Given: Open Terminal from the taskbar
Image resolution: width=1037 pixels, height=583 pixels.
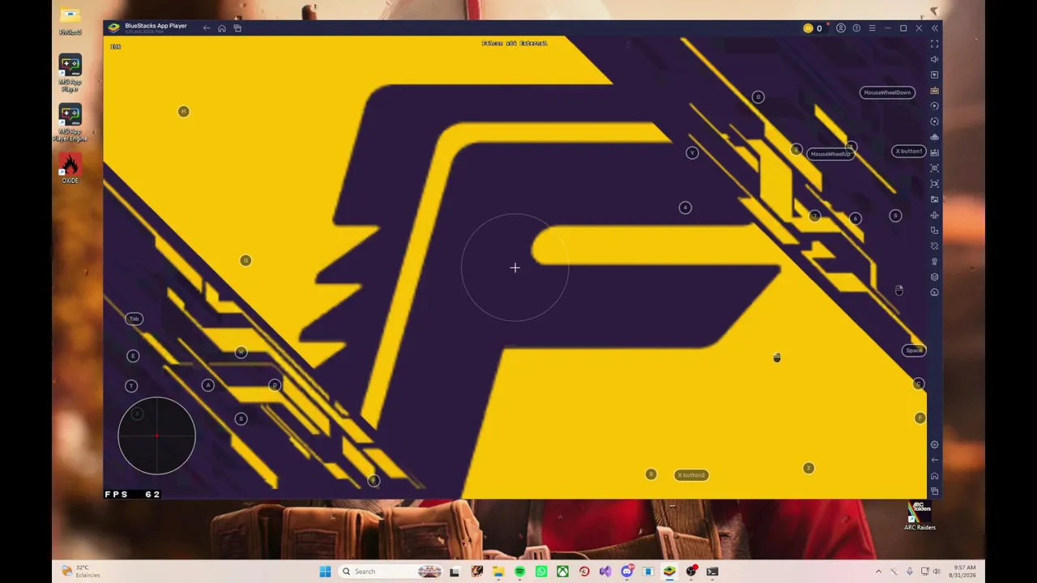Looking at the screenshot, I should [712, 572].
